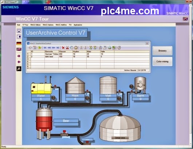The width and height of the screenshot is (193, 149).
Task: Click the Hefe column header
Action: 107,51
